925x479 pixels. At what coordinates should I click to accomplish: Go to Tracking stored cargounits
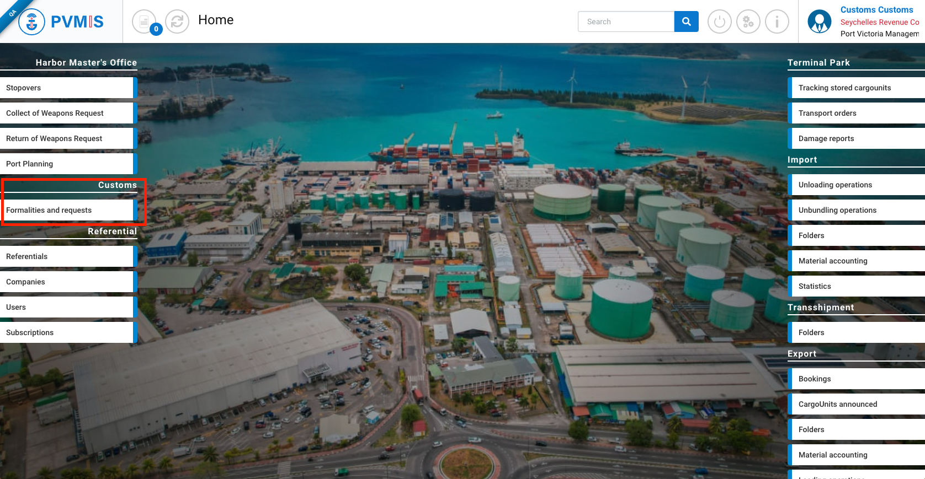pos(855,88)
